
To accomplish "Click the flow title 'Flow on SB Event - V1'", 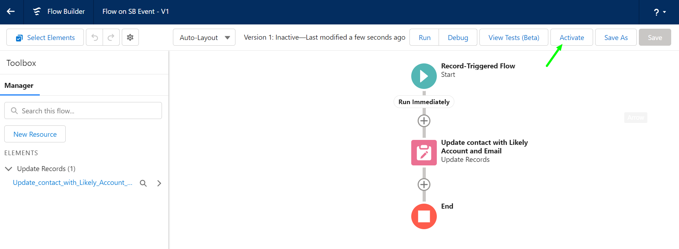I will coord(136,12).
